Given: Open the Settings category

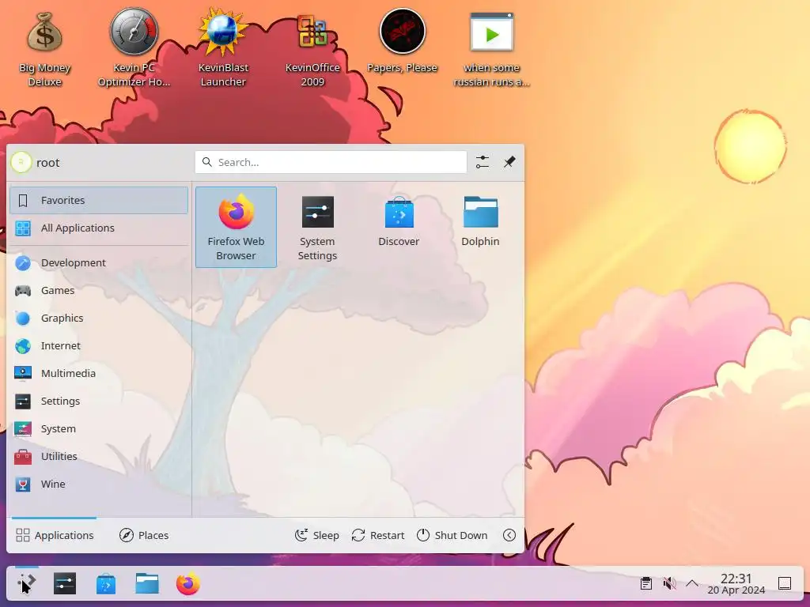Looking at the screenshot, I should click(99, 401).
